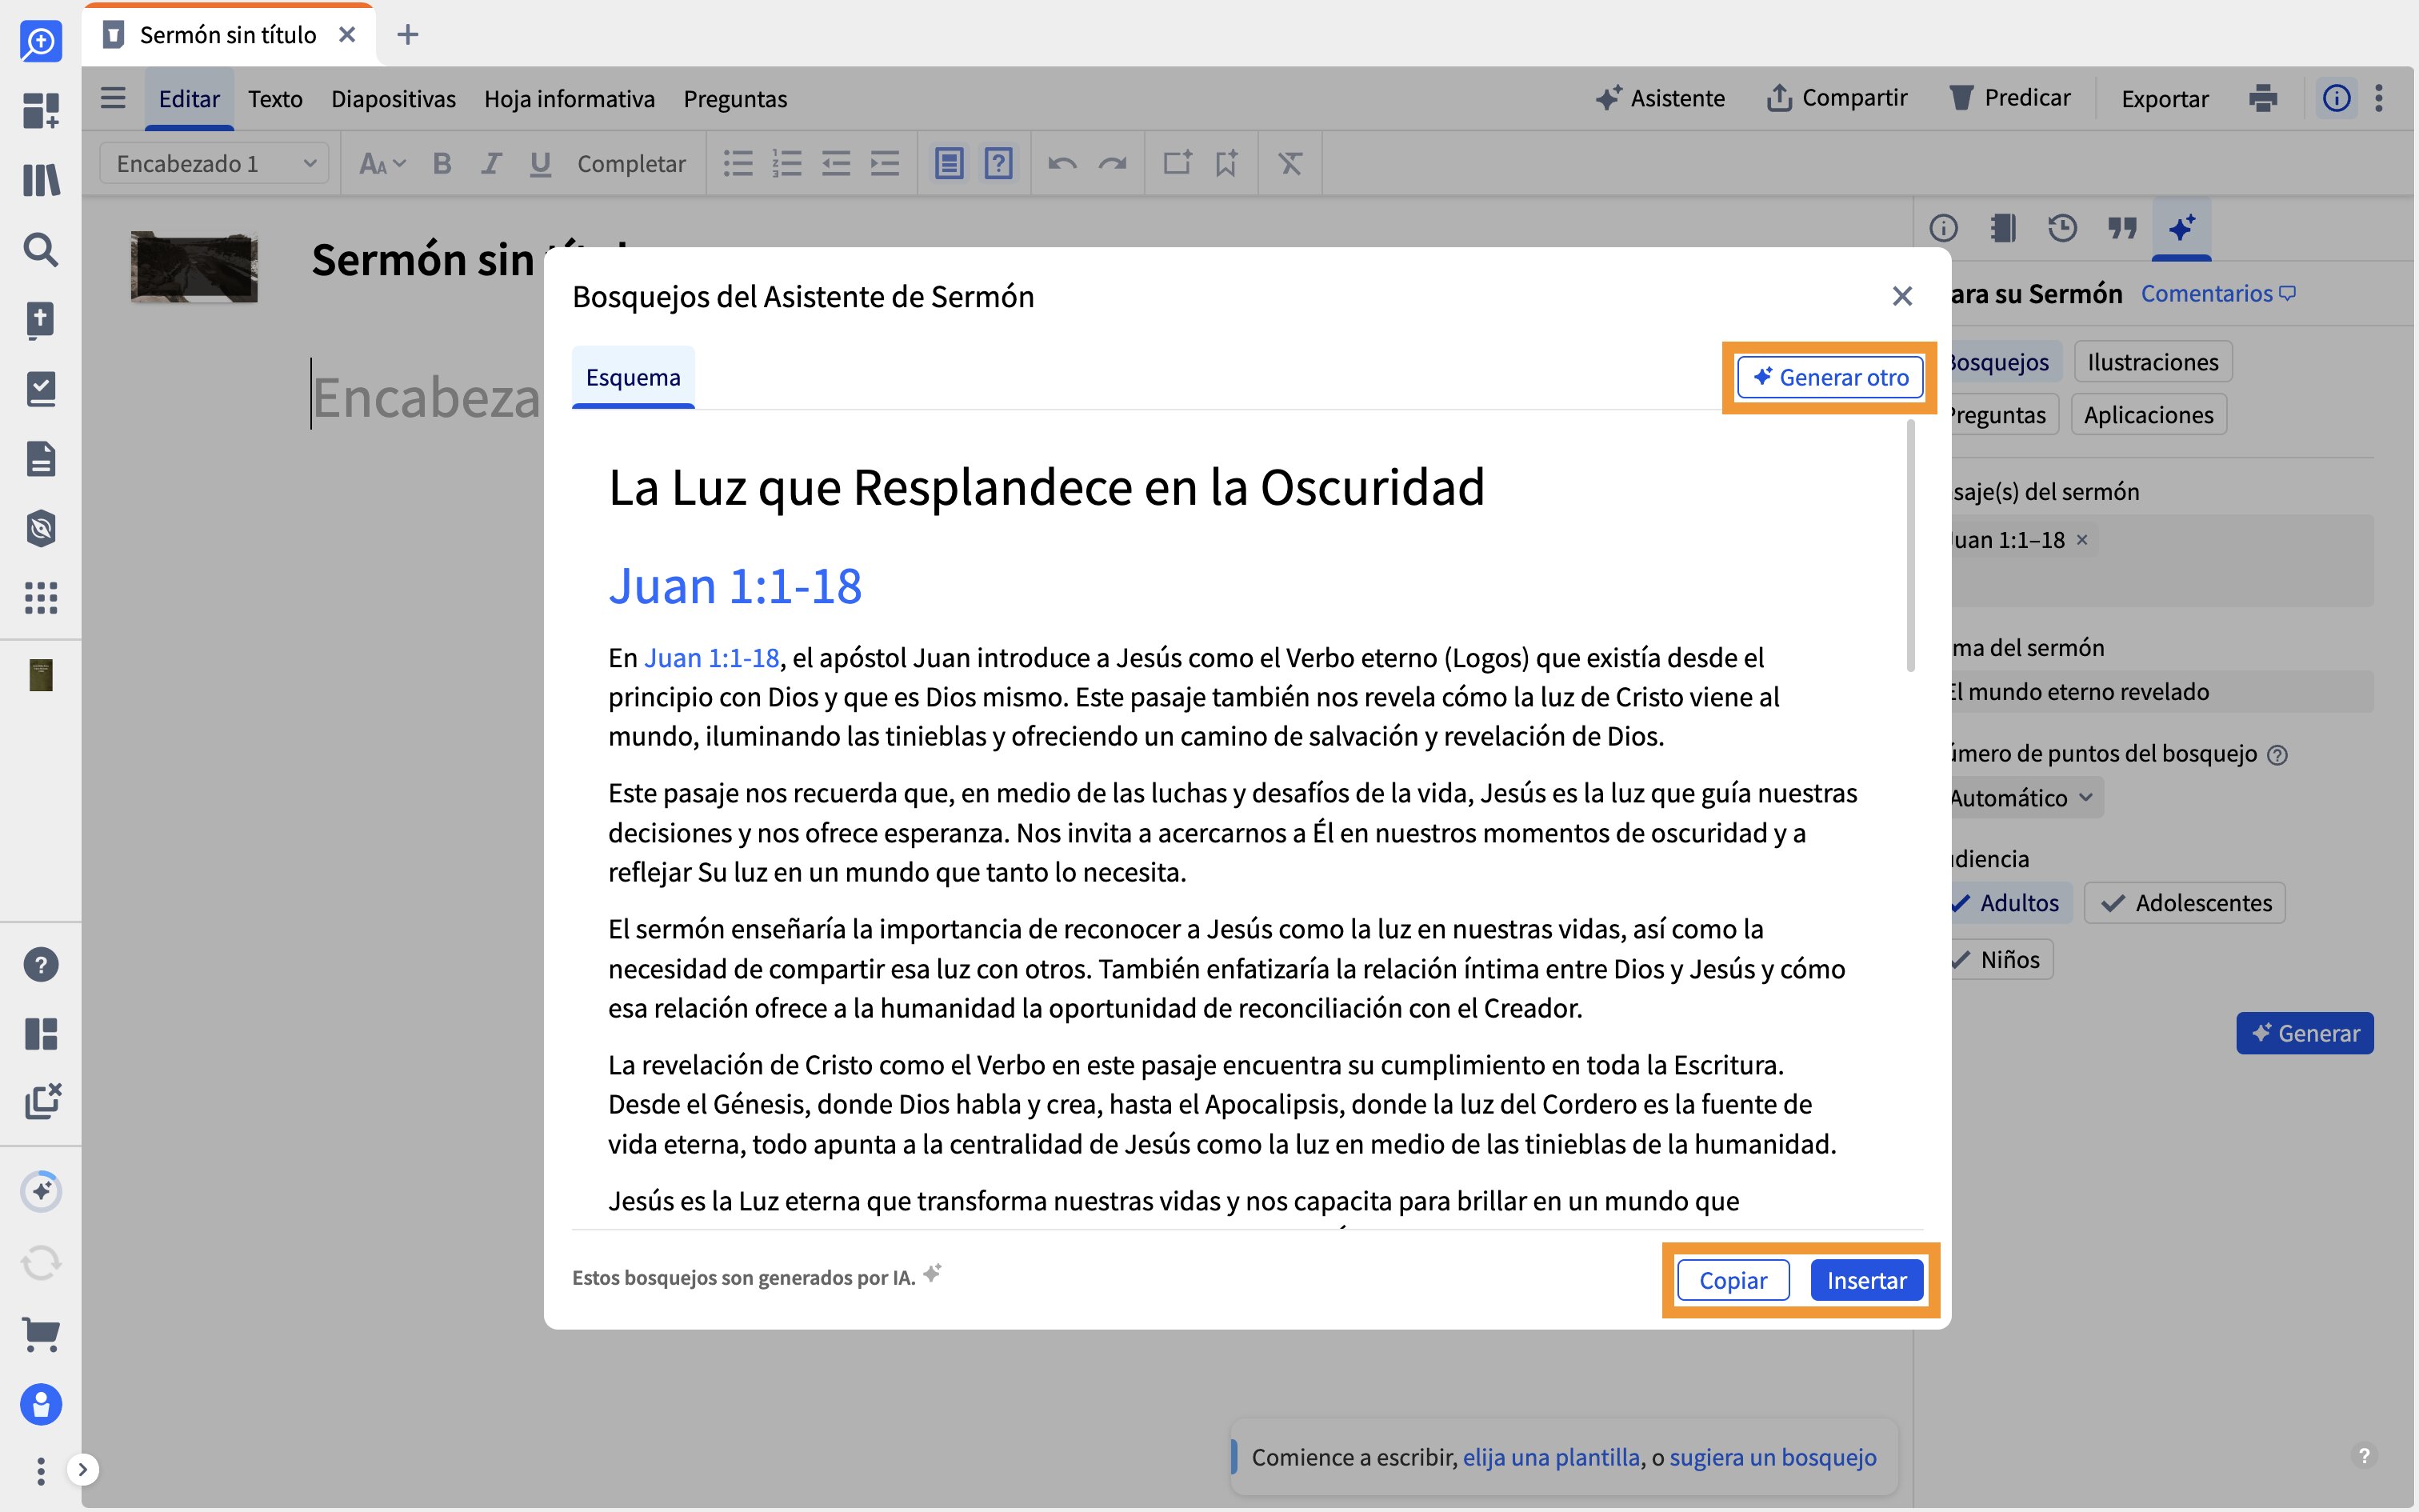Screen dimensions: 2419x1512
Task: Open the Library icon in sidebar
Action: [41, 180]
